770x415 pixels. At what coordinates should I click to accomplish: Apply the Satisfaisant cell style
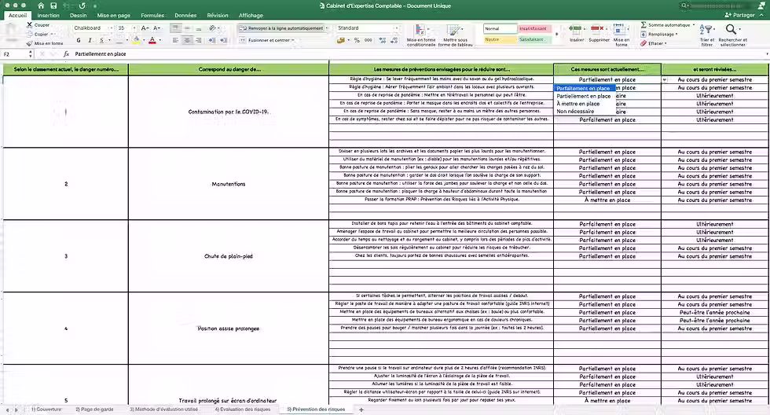pyautogui.click(x=534, y=39)
